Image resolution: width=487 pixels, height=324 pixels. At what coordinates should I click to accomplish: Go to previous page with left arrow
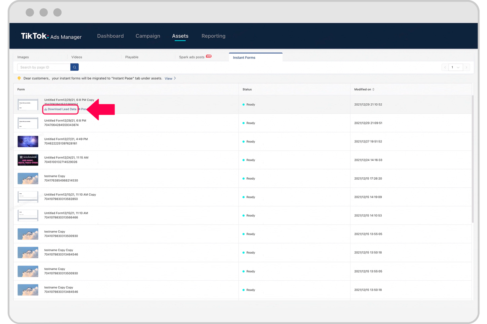445,67
